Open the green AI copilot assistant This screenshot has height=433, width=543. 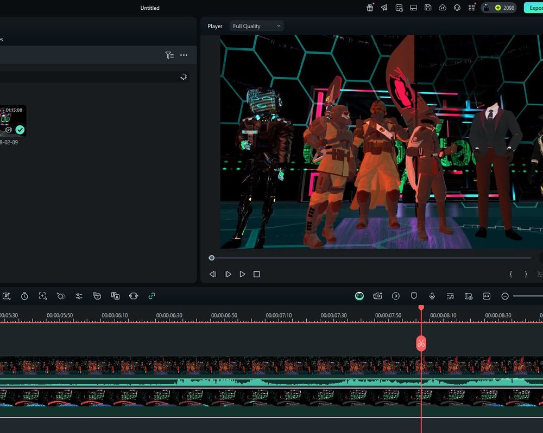pos(359,296)
